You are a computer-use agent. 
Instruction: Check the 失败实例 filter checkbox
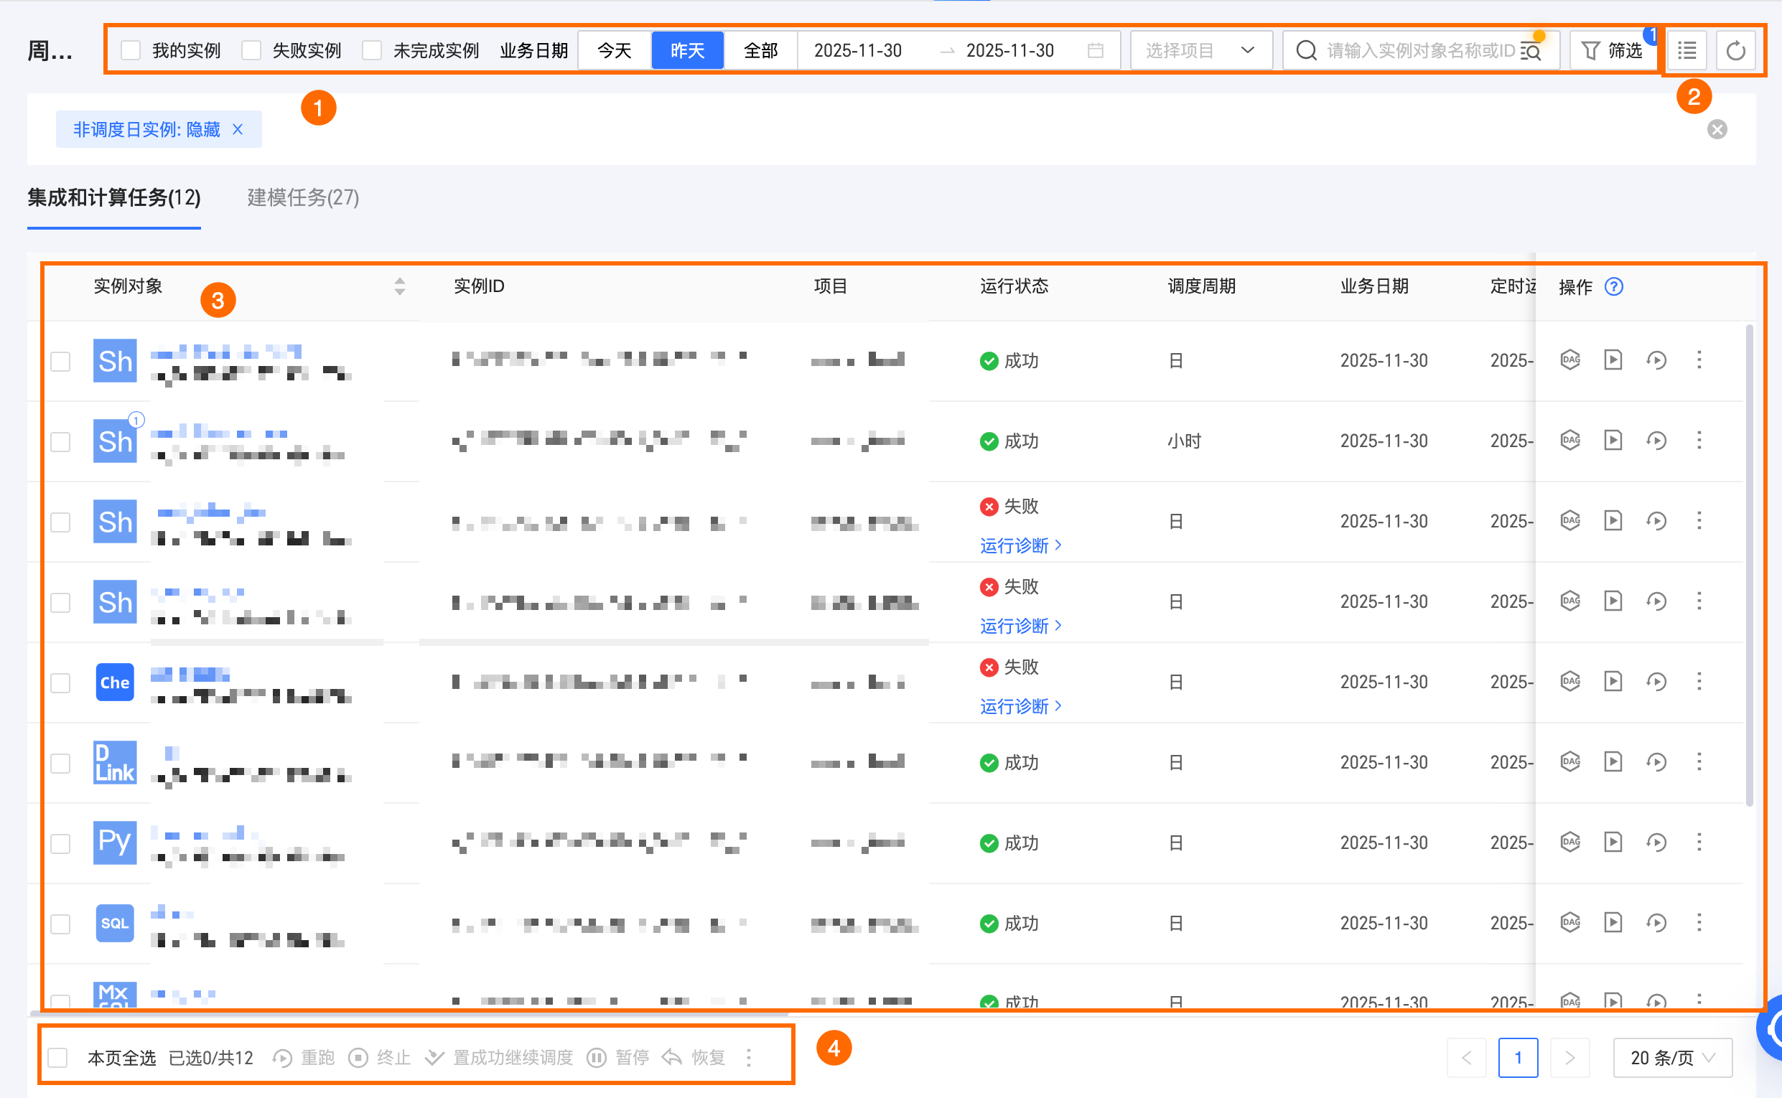[251, 50]
